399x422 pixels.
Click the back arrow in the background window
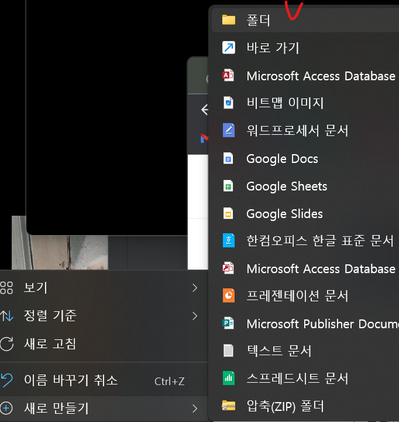(x=205, y=110)
